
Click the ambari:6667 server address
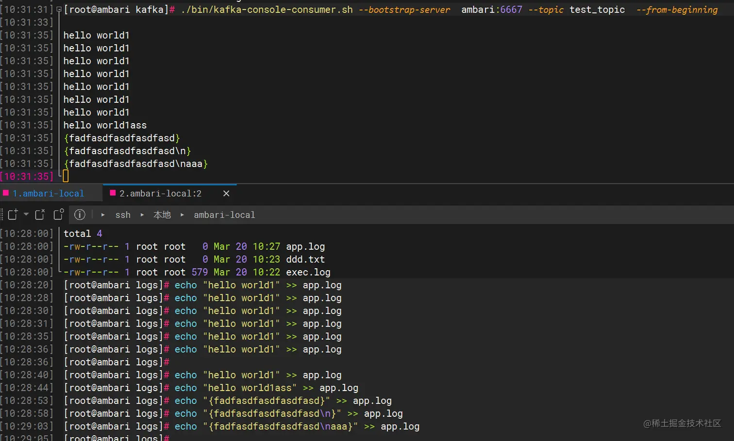pos(492,10)
